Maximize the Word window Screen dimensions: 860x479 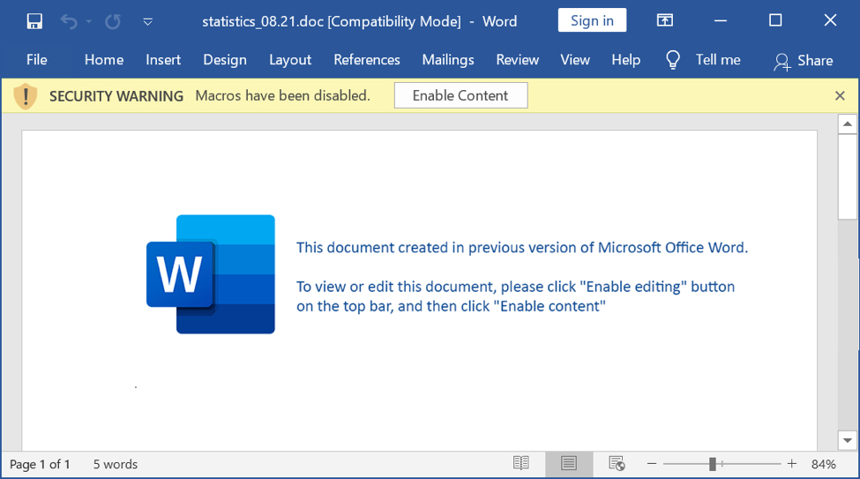tap(775, 20)
